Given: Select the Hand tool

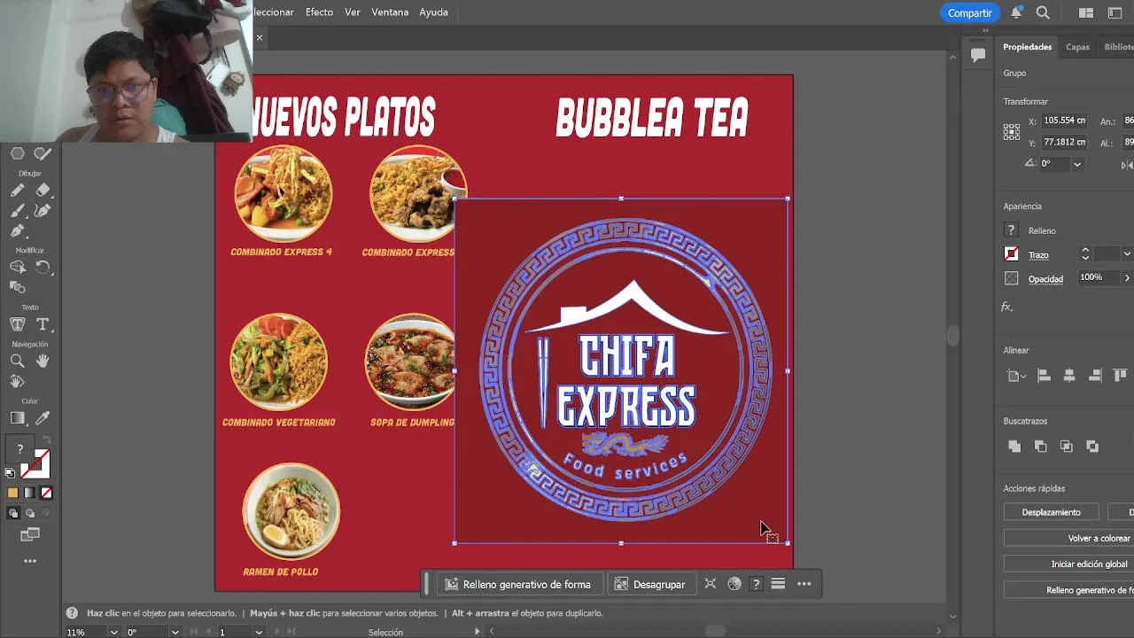Looking at the screenshot, I should (x=43, y=362).
